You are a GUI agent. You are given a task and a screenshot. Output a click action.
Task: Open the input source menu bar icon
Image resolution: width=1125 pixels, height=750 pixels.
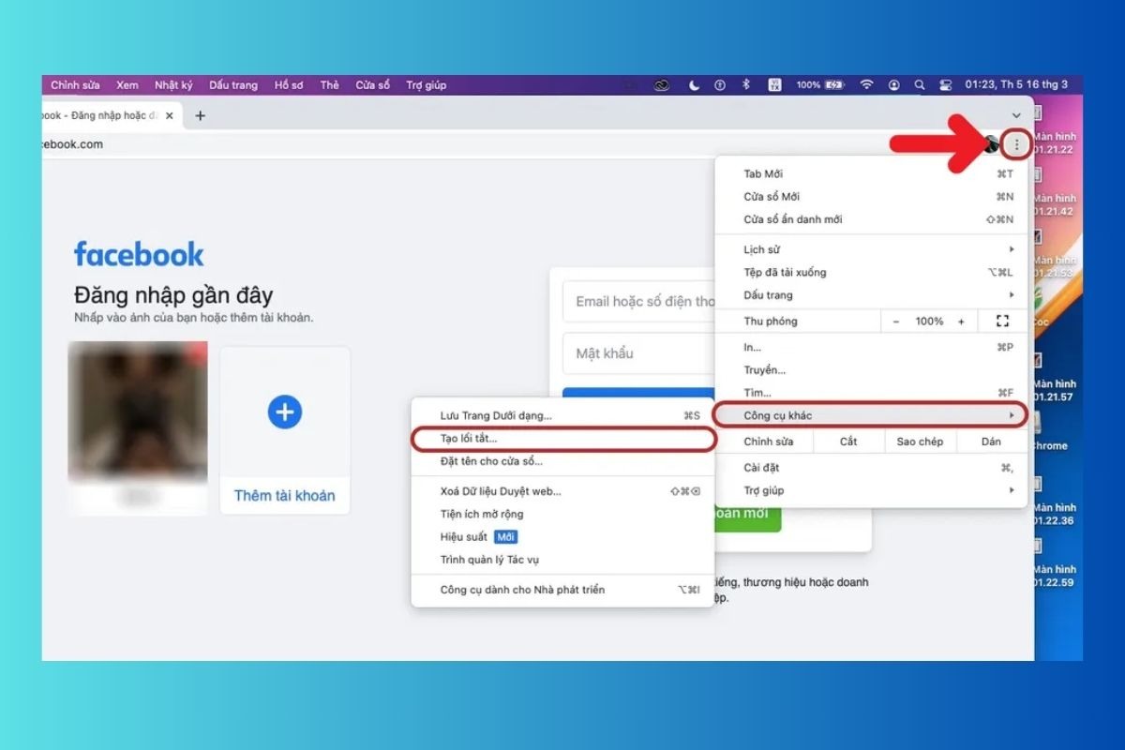click(774, 84)
